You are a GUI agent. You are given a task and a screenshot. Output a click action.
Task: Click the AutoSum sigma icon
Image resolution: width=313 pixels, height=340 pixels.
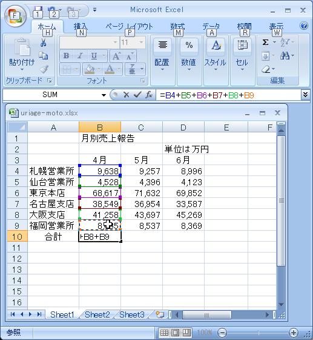click(265, 42)
